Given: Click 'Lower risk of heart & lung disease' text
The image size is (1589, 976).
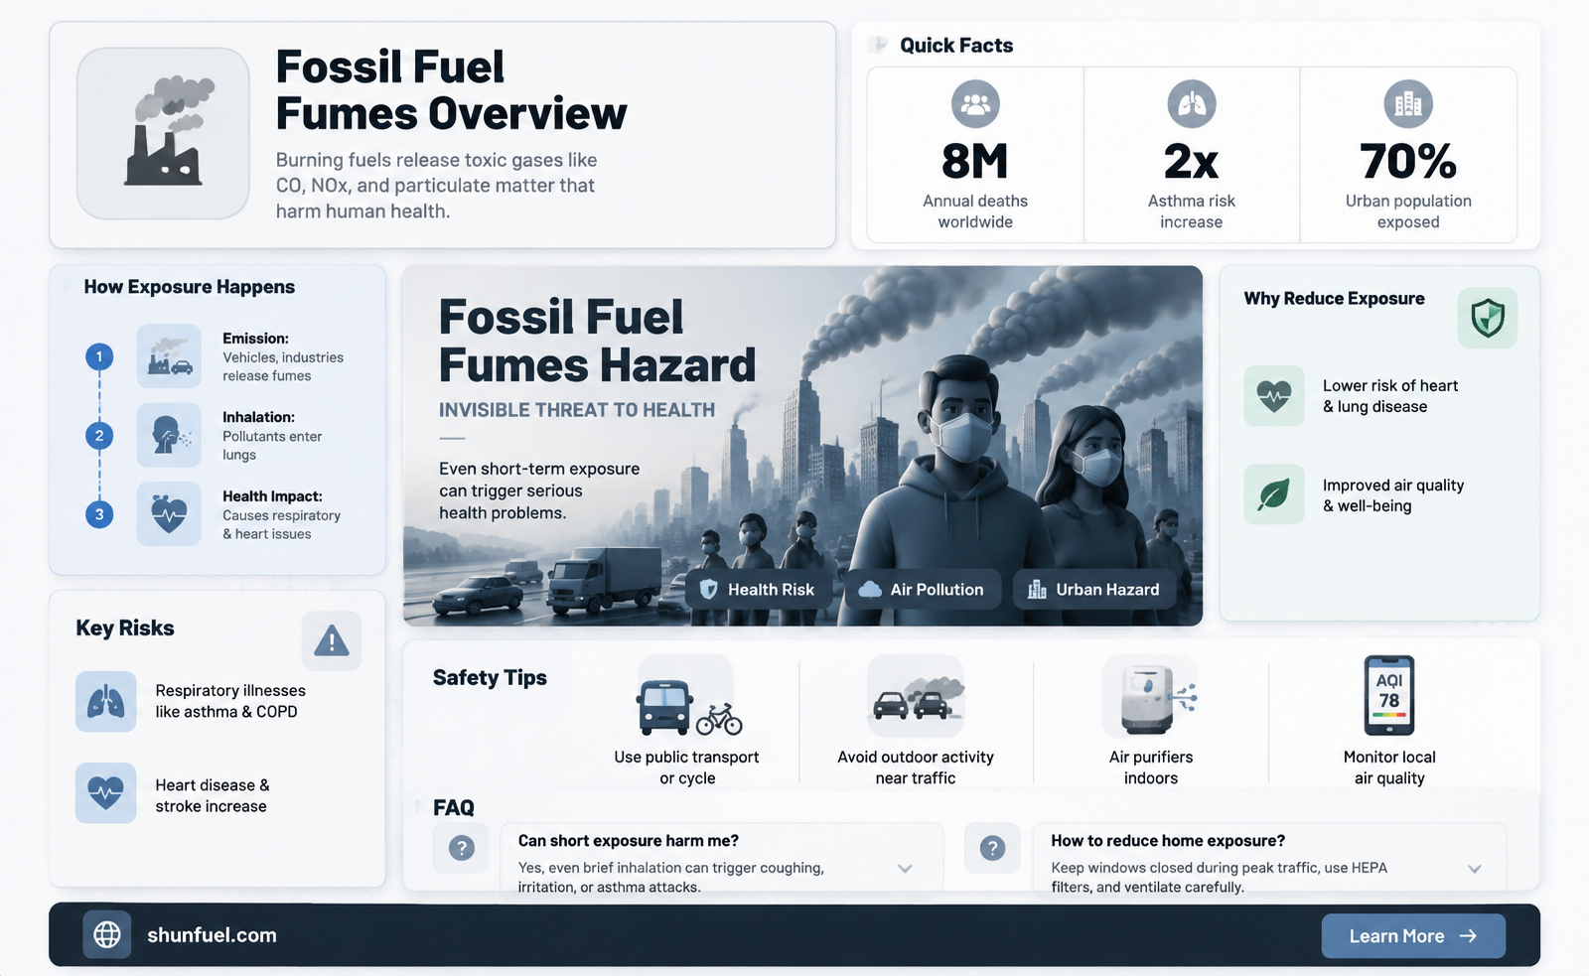Looking at the screenshot, I should coord(1390,396).
